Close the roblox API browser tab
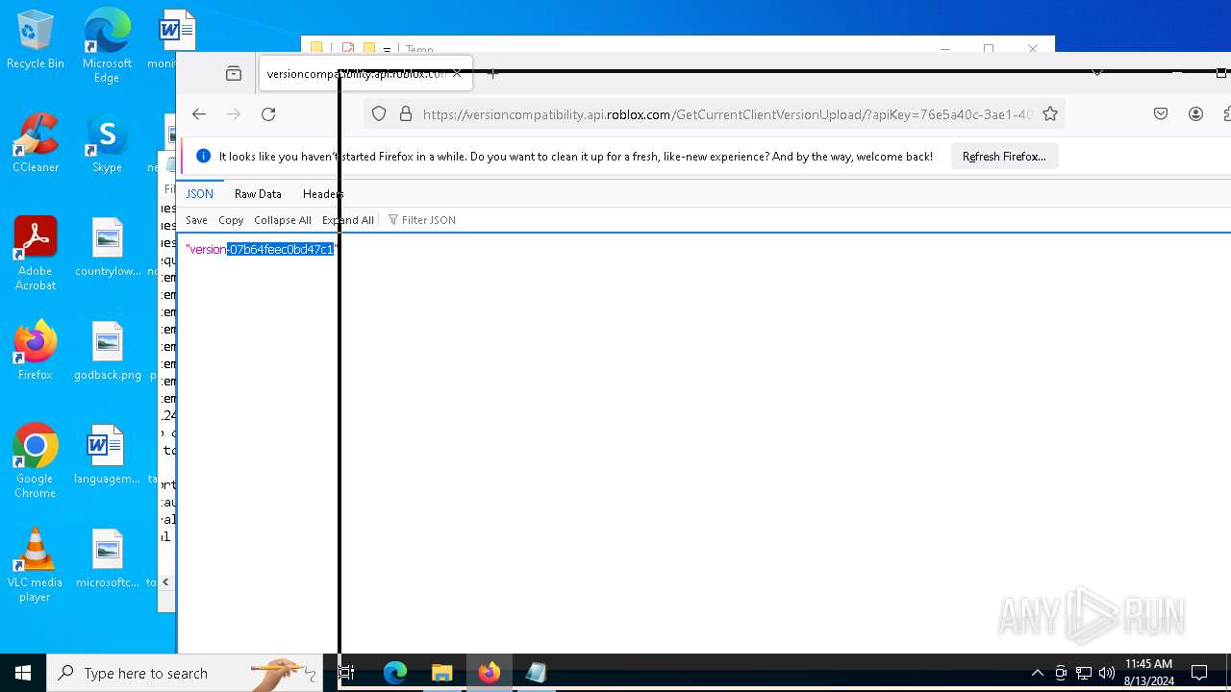The width and height of the screenshot is (1231, 692). click(x=457, y=74)
